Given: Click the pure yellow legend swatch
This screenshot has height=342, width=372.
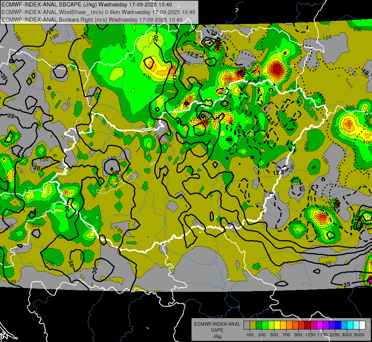Looking at the screenshot, I should (x=277, y=325).
